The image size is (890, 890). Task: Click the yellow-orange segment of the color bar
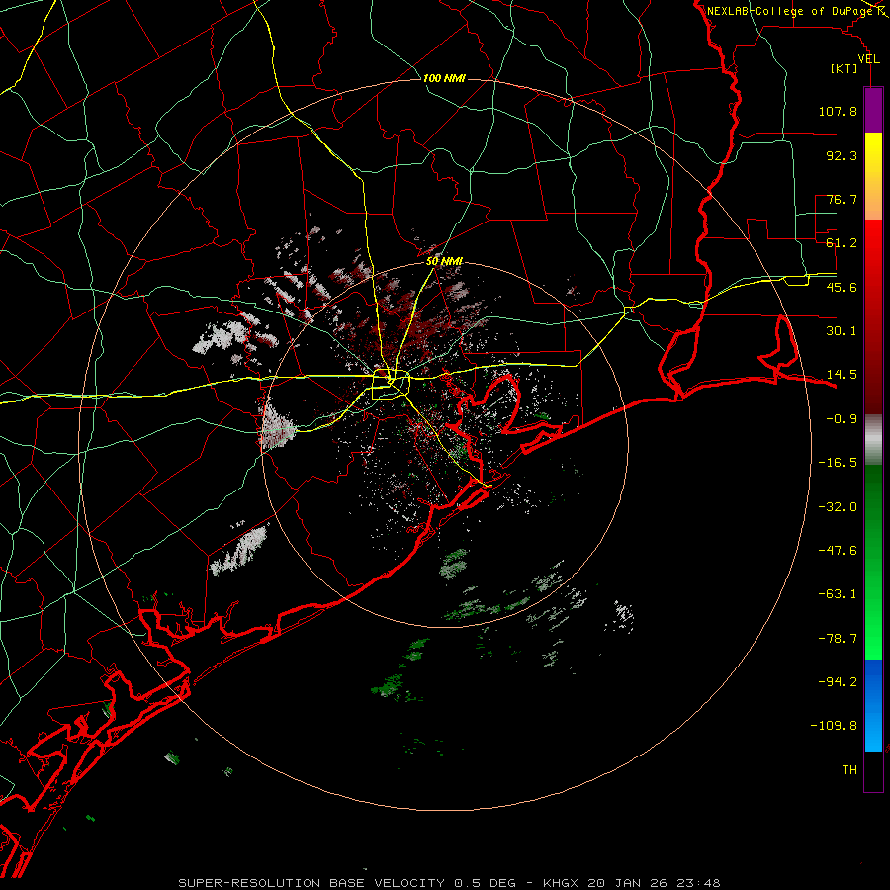[x=873, y=176]
